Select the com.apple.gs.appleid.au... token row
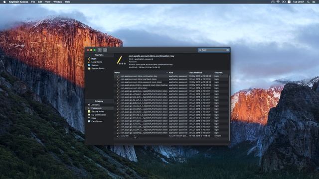 click(171, 91)
